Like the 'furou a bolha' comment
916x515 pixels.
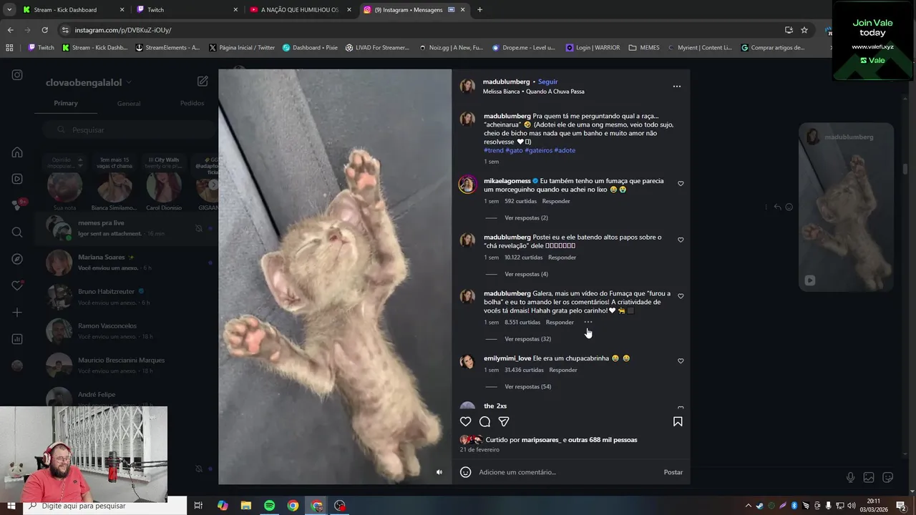coord(681,296)
